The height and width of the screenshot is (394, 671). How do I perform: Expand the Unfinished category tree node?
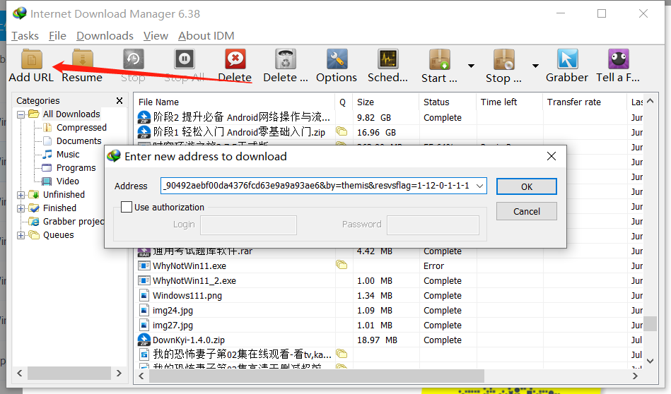(x=21, y=195)
